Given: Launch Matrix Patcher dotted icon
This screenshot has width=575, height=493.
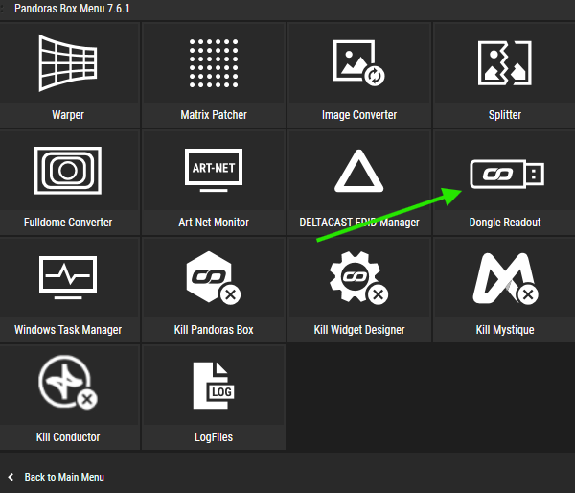Looking at the screenshot, I should coord(214,63).
